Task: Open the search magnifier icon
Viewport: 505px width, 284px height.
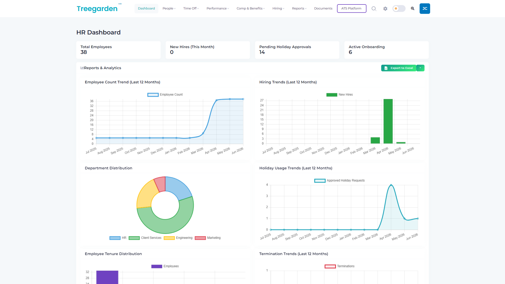Action: (374, 9)
